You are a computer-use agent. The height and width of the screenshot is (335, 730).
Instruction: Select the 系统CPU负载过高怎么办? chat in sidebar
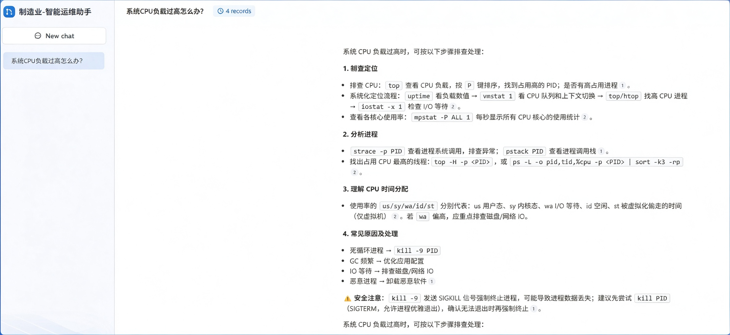[54, 61]
